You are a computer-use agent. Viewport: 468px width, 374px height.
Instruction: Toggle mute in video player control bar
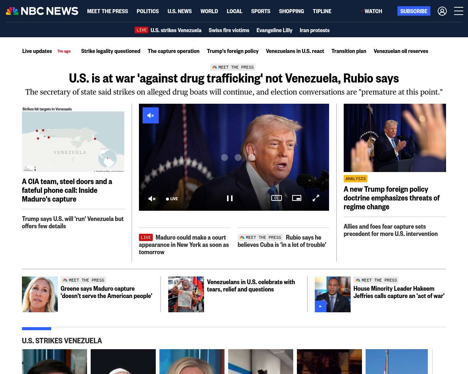coord(152,199)
